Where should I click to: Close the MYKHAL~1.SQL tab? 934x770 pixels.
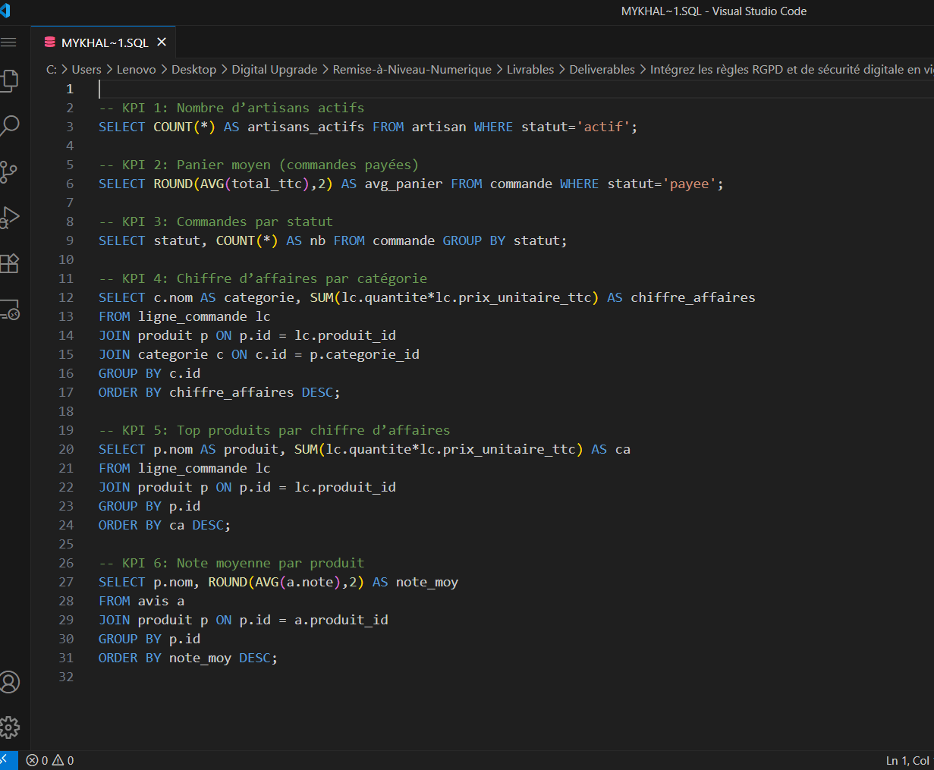162,42
